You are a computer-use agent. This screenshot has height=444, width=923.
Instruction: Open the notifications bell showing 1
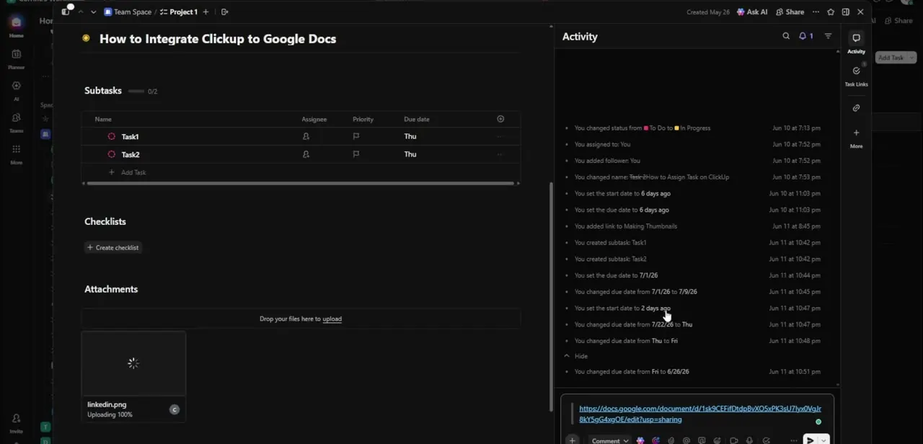point(805,36)
